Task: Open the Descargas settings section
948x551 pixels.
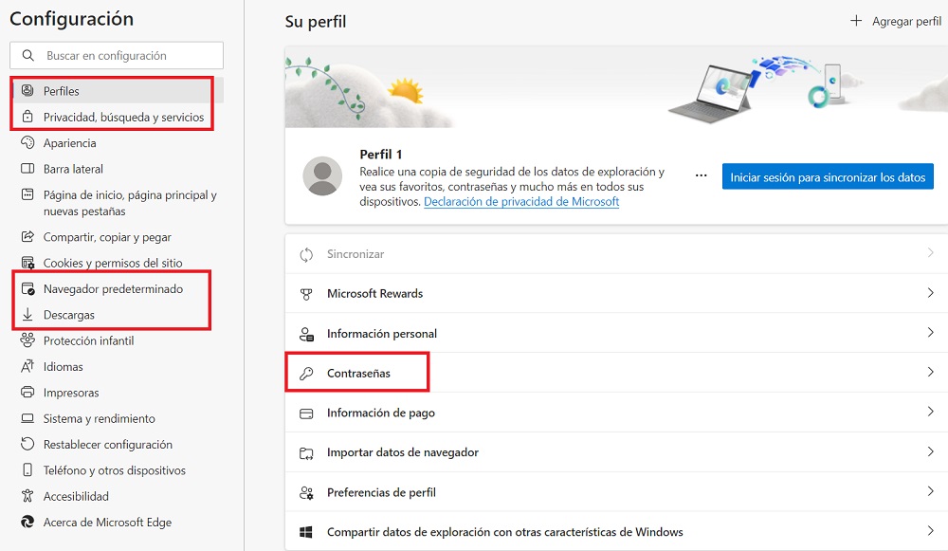Action: coord(117,315)
